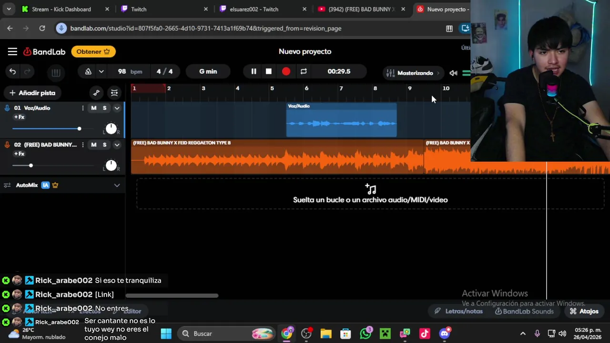The image size is (610, 343).
Task: Expand the Voz/Audio track dropdown
Action: [x=117, y=108]
